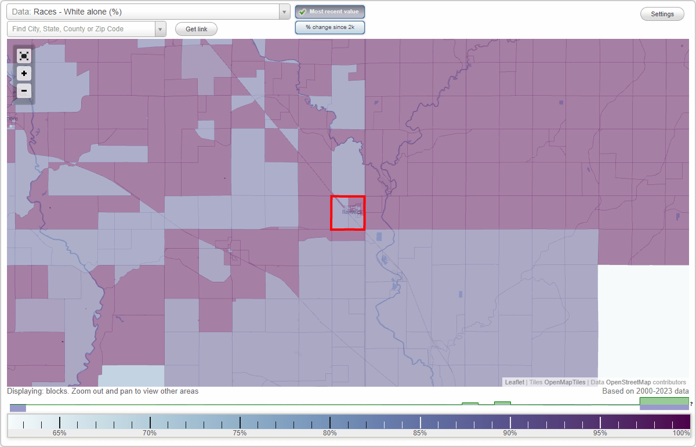The height and width of the screenshot is (447, 696).
Task: Click the zoom out minus icon
Action: point(23,90)
